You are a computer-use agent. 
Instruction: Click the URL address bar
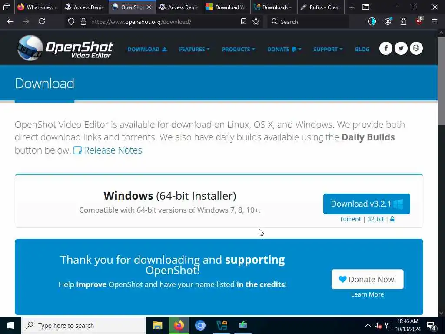(165, 22)
